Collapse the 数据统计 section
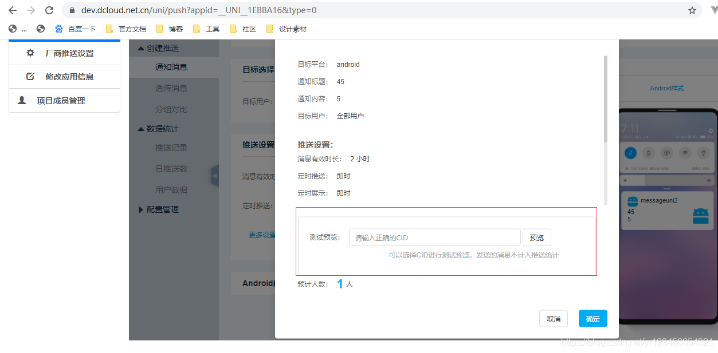The image size is (718, 353). click(x=159, y=129)
